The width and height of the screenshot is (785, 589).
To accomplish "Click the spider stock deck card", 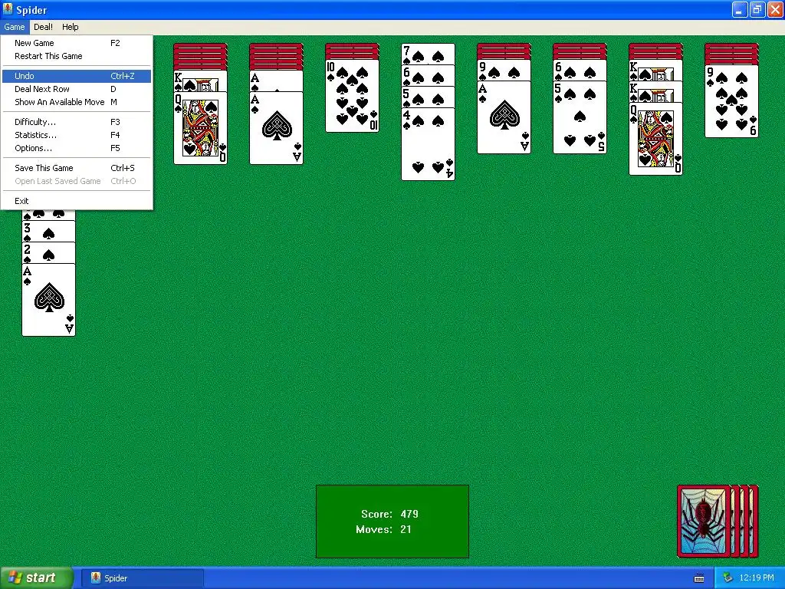I will tap(704, 521).
